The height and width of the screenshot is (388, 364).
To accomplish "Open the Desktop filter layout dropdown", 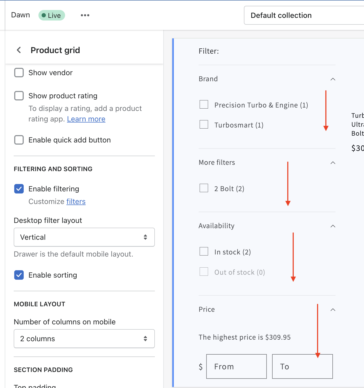I will click(x=84, y=237).
